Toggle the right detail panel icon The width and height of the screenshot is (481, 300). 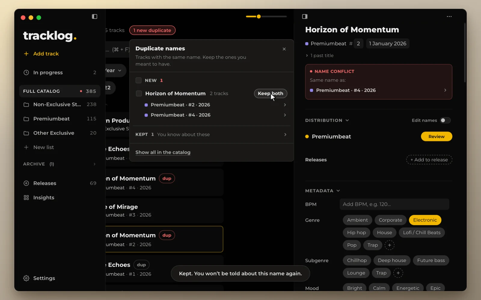(305, 16)
